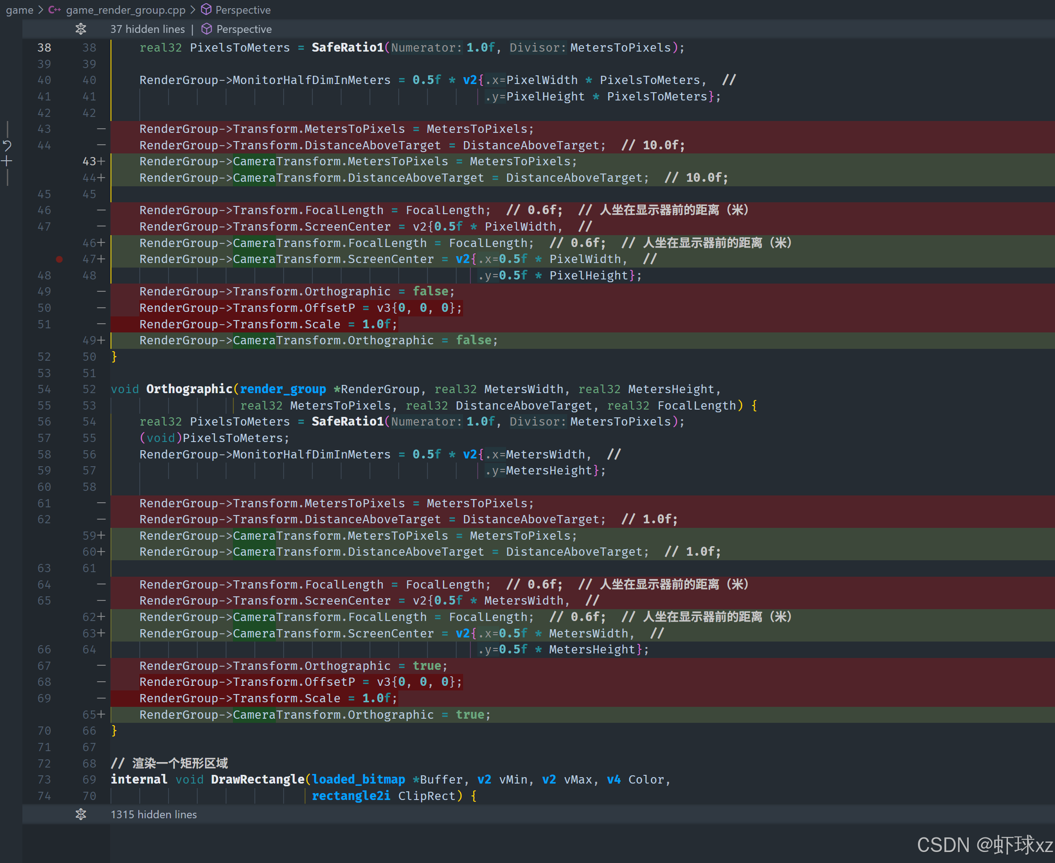Open the game folder breadcrumb
This screenshot has height=863, width=1055.
coord(19,10)
